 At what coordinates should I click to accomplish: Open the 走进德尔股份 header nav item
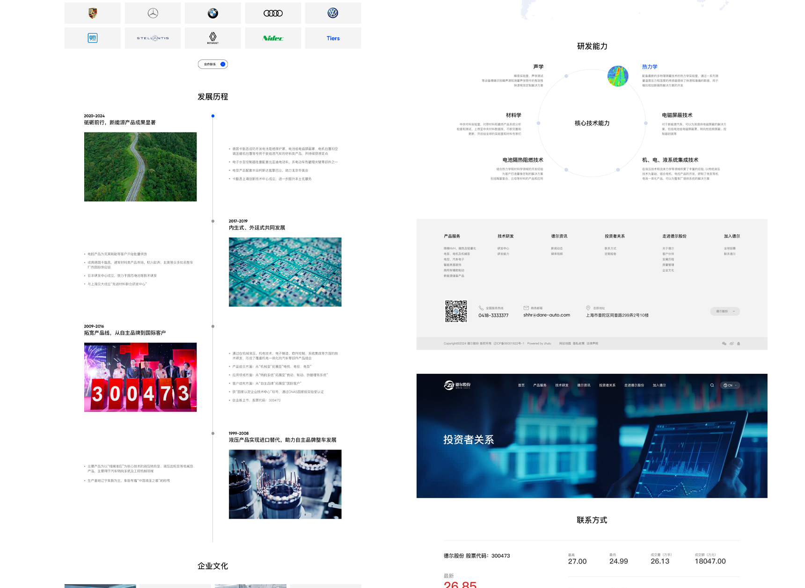click(x=634, y=385)
